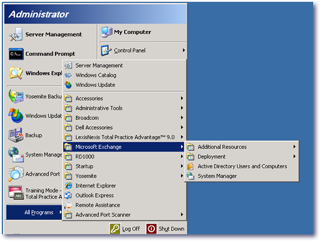Open the Administrative Tools menu entry
320x241 pixels.
click(x=124, y=108)
